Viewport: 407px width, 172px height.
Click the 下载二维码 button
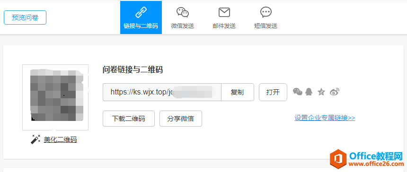coord(129,119)
